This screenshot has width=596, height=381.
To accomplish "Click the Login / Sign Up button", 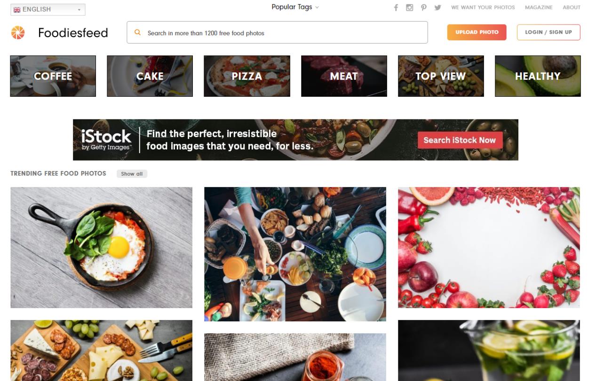I will (548, 32).
